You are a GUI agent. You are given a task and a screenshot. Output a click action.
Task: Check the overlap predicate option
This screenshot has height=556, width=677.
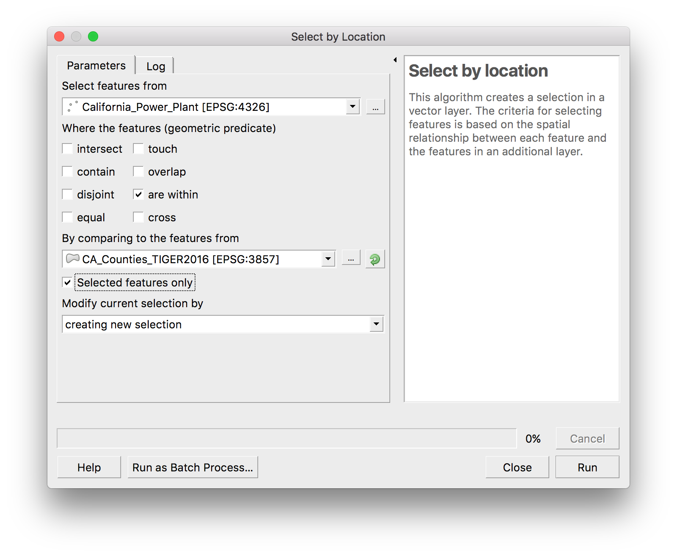pyautogui.click(x=138, y=171)
